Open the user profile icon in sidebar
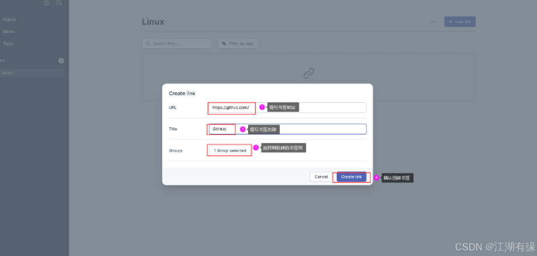Screen dimensions: 537x256 47,3
